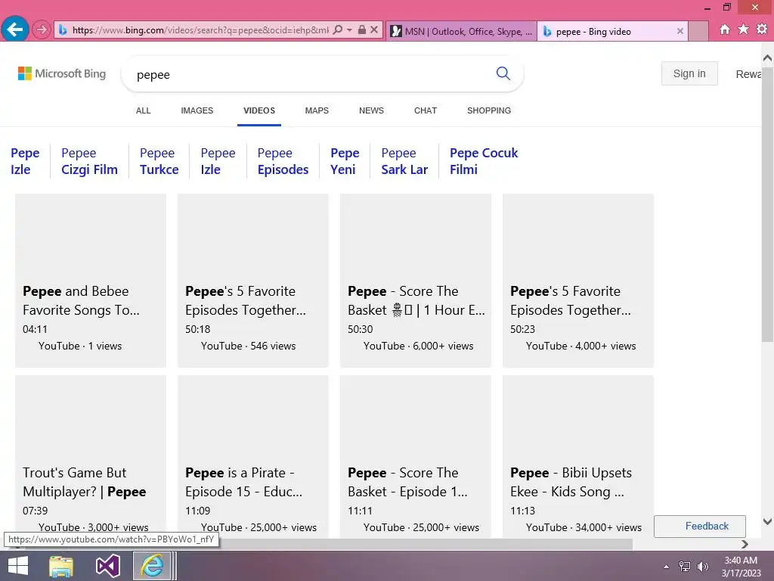Viewport: 774px width, 581px height.
Task: Open Favorites with the star icon
Action: point(743,30)
